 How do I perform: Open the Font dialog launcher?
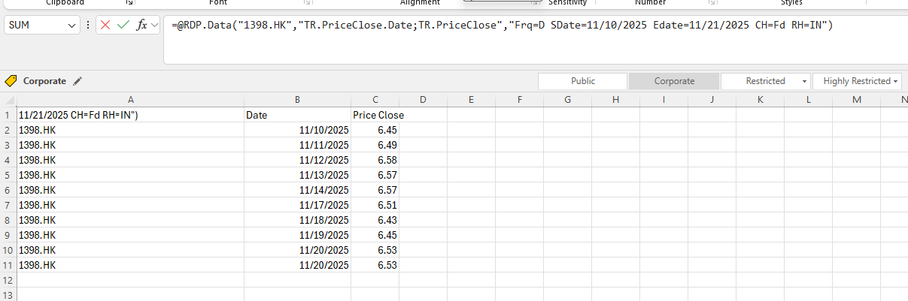tap(308, 3)
